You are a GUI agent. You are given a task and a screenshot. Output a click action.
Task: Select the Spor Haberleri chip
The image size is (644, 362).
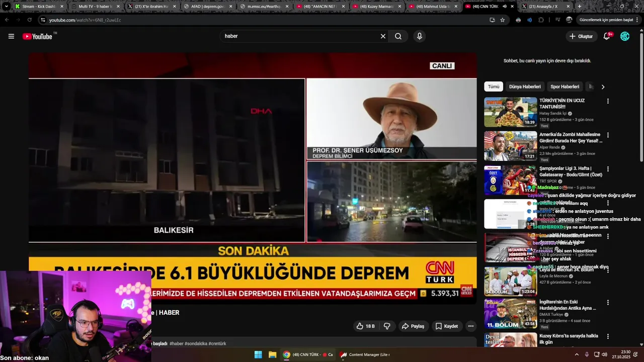point(565,86)
